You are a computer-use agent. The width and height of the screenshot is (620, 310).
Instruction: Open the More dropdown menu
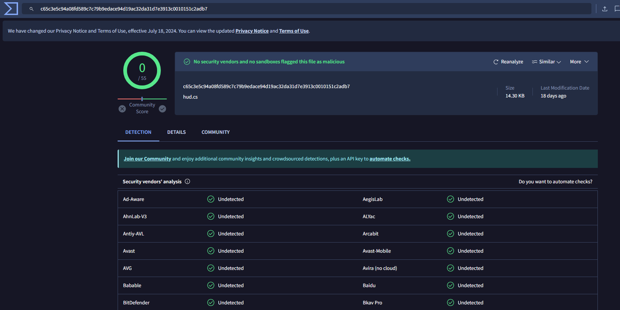click(579, 62)
